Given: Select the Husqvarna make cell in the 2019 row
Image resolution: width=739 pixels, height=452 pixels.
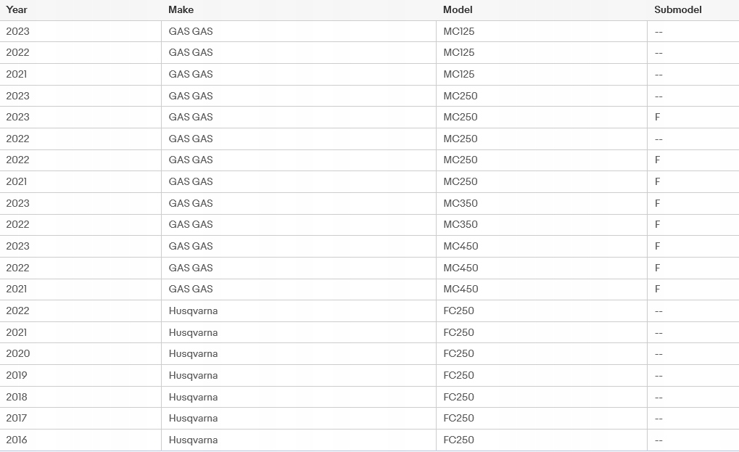Looking at the screenshot, I should (193, 375).
